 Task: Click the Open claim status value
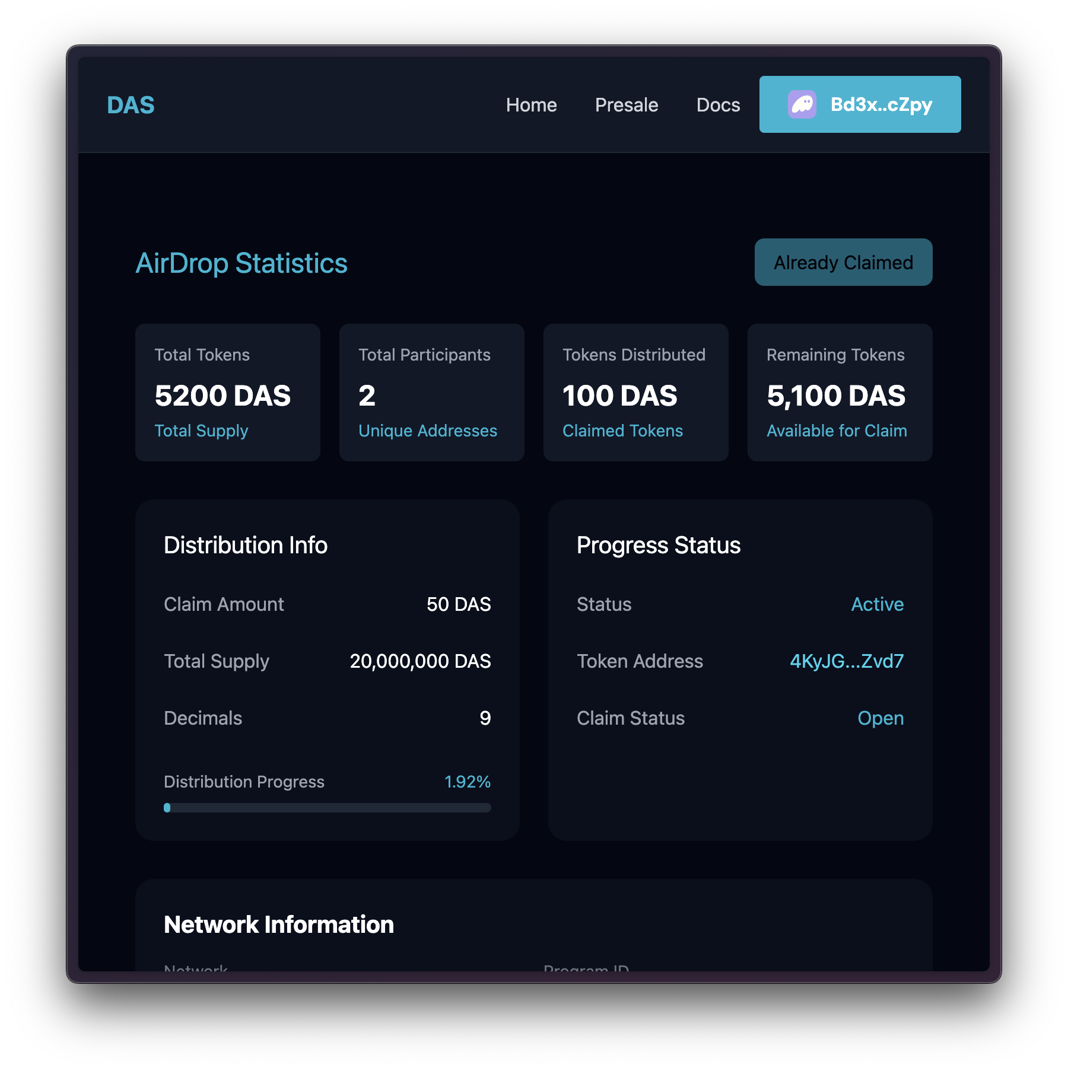[x=880, y=718]
